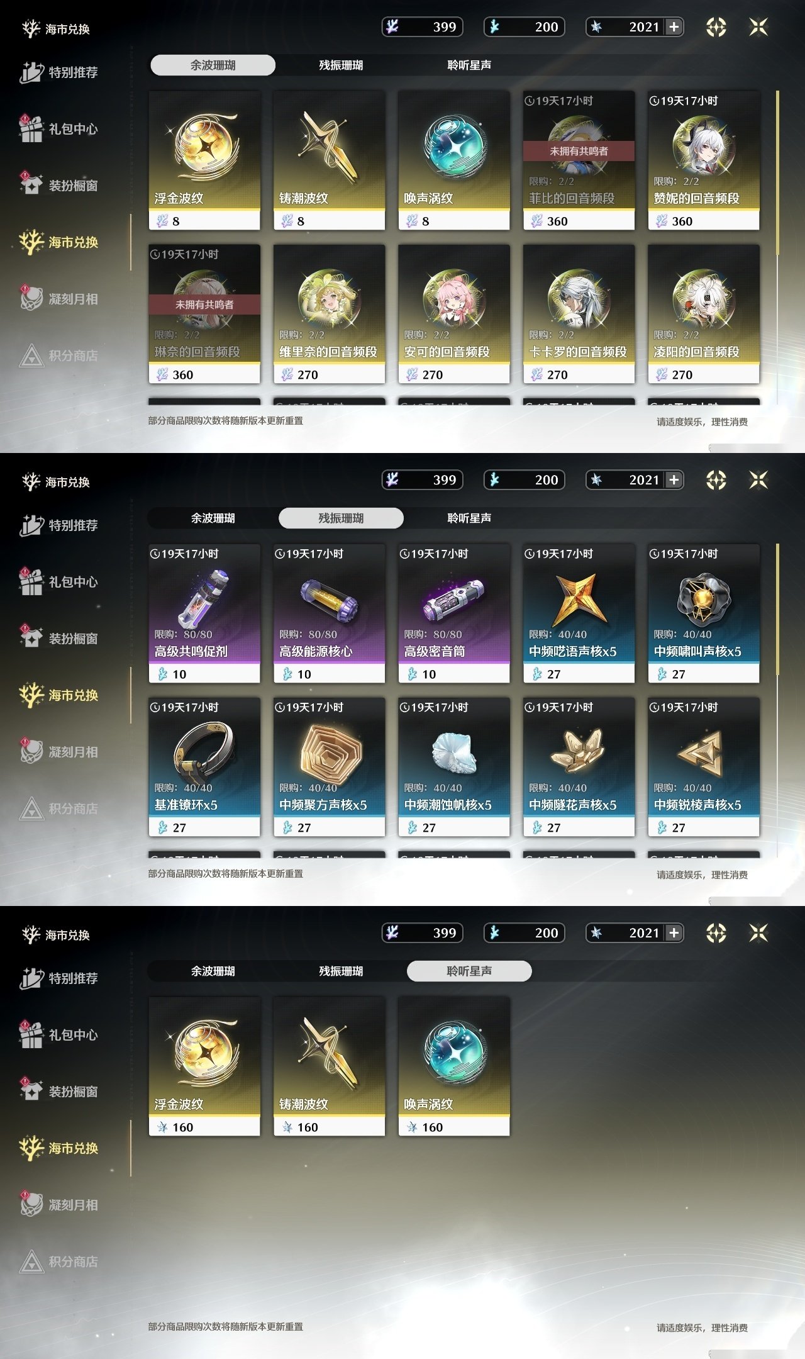Click the highlighted 聆听星声 tab
Screen dimensions: 805x1359
pos(469,971)
